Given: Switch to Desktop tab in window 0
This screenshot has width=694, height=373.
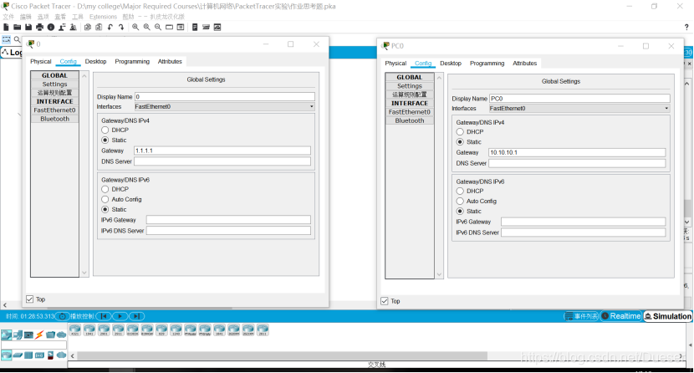Looking at the screenshot, I should coord(95,62).
